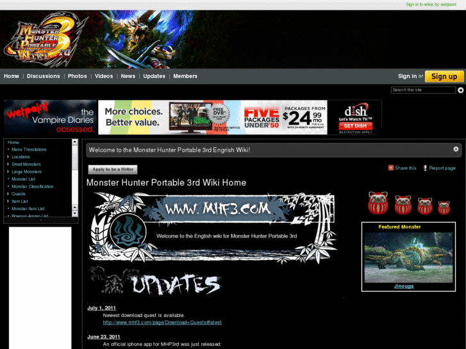Click the search submit arrow icon
Viewport: 466px width, 349px height.
pos(460,90)
